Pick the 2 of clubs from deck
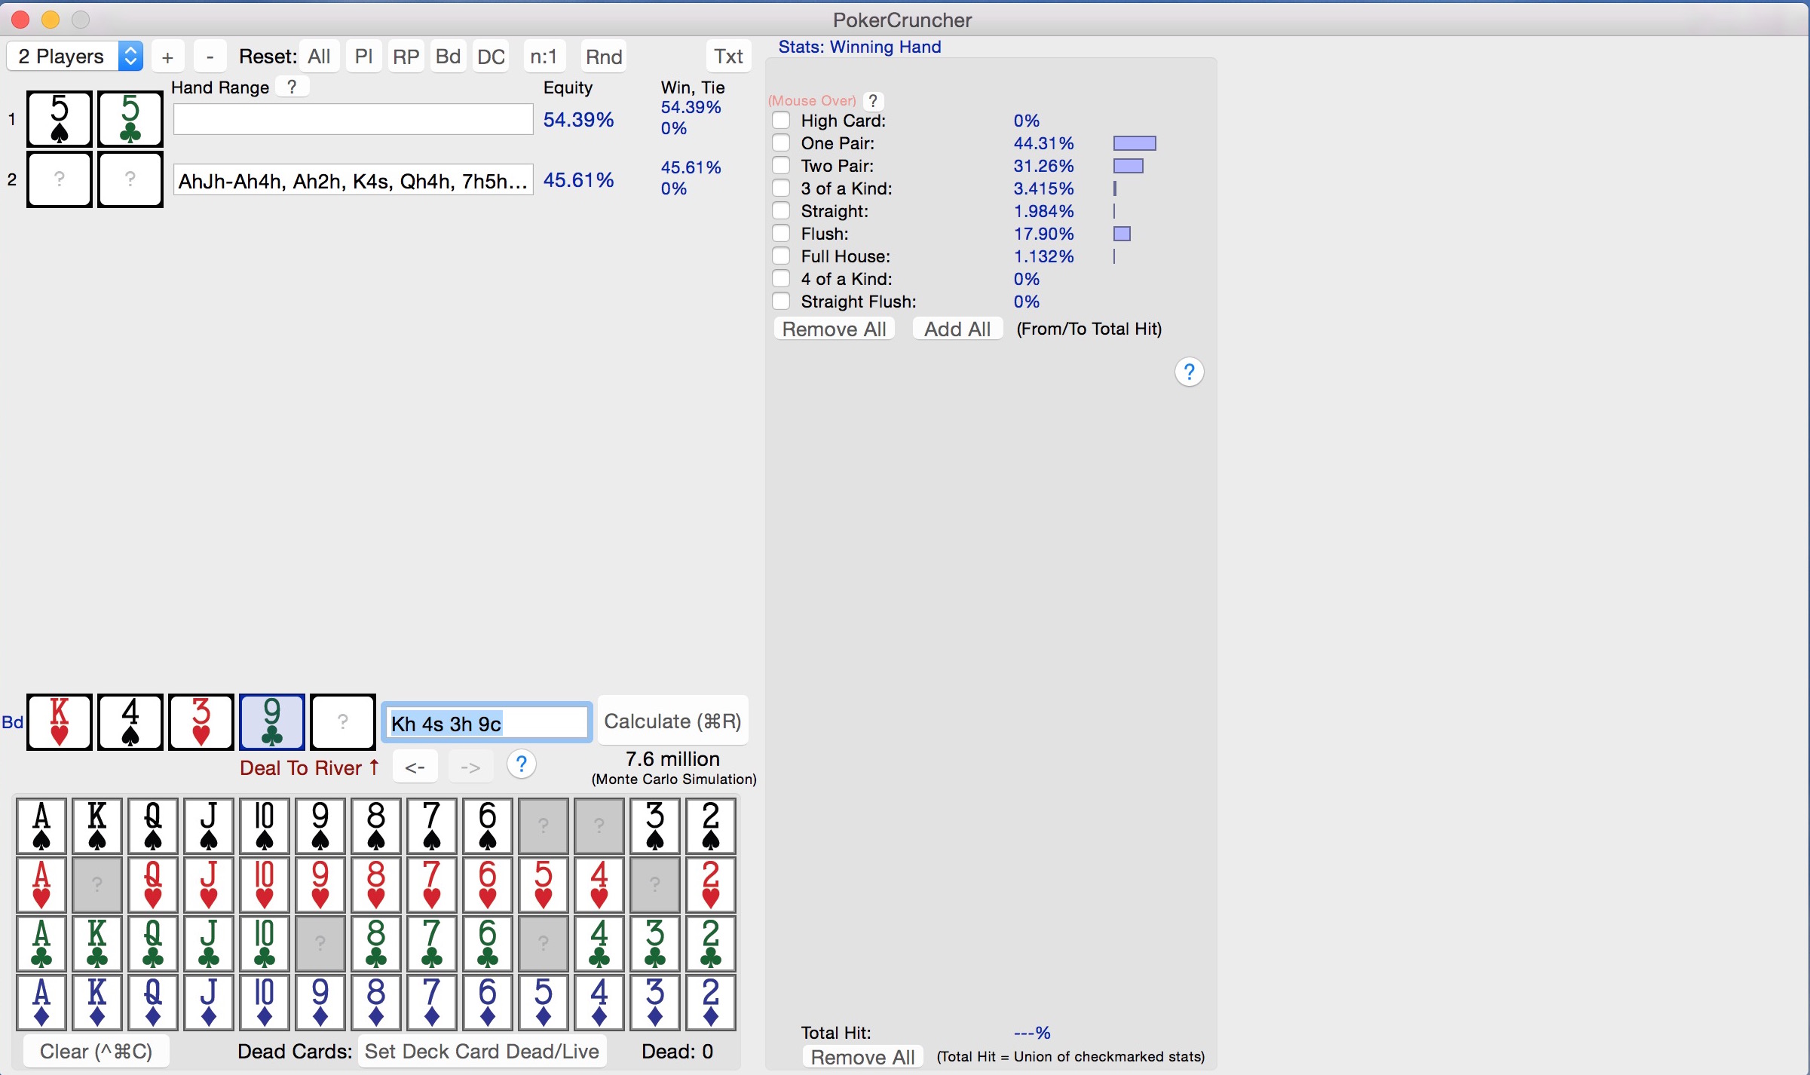The height and width of the screenshot is (1075, 1810). (x=711, y=943)
